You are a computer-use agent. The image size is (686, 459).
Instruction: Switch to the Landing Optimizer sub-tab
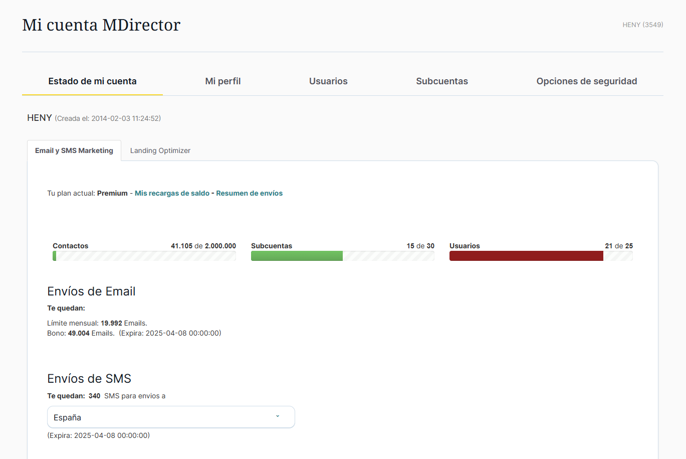click(160, 150)
